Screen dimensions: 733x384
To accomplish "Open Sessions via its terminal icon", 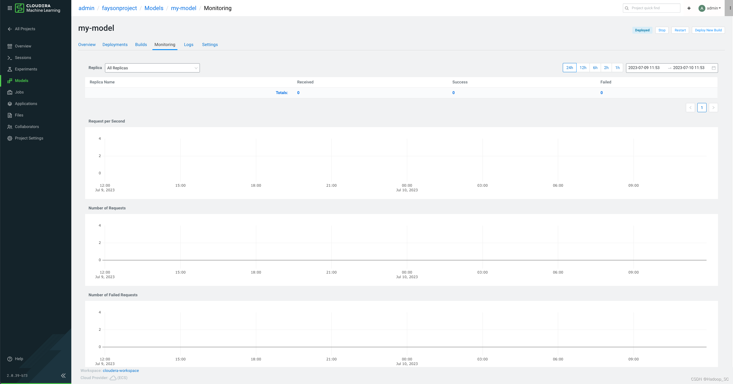I will 10,58.
